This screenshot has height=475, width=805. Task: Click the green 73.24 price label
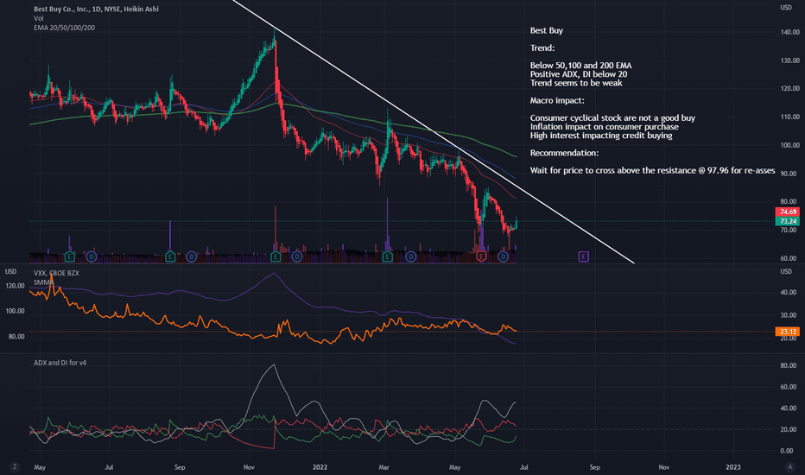pos(788,221)
